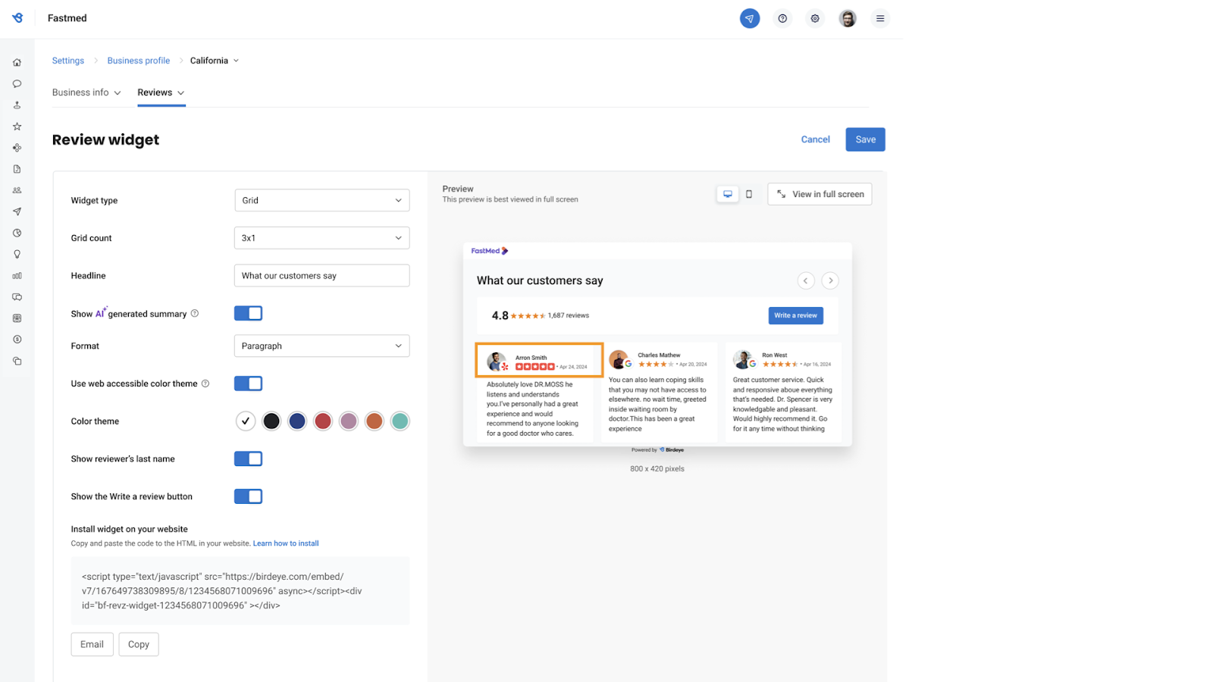This screenshot has width=1213, height=682.
Task: Open the Listings sidebar icon below star
Action: (x=17, y=148)
